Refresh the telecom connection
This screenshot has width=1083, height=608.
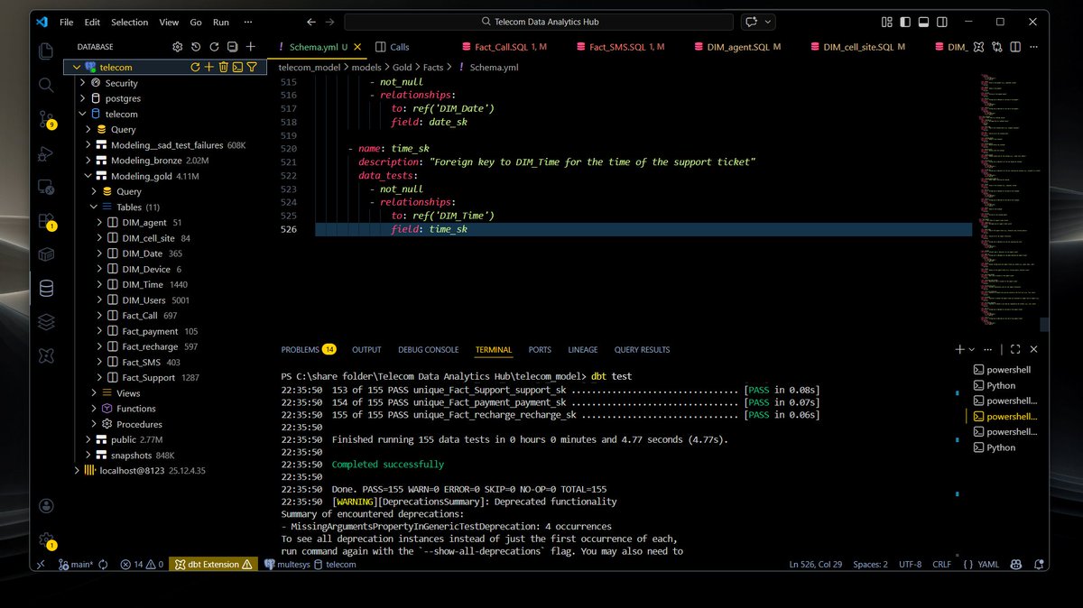(195, 67)
